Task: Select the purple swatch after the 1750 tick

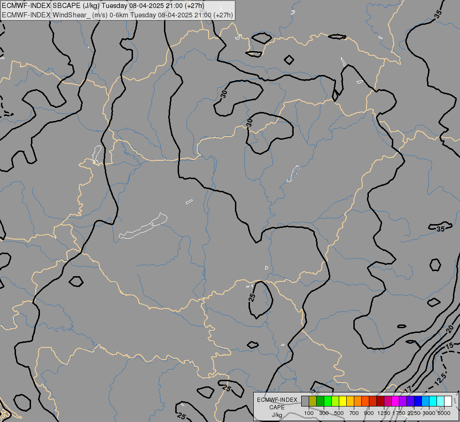Action: click(403, 401)
